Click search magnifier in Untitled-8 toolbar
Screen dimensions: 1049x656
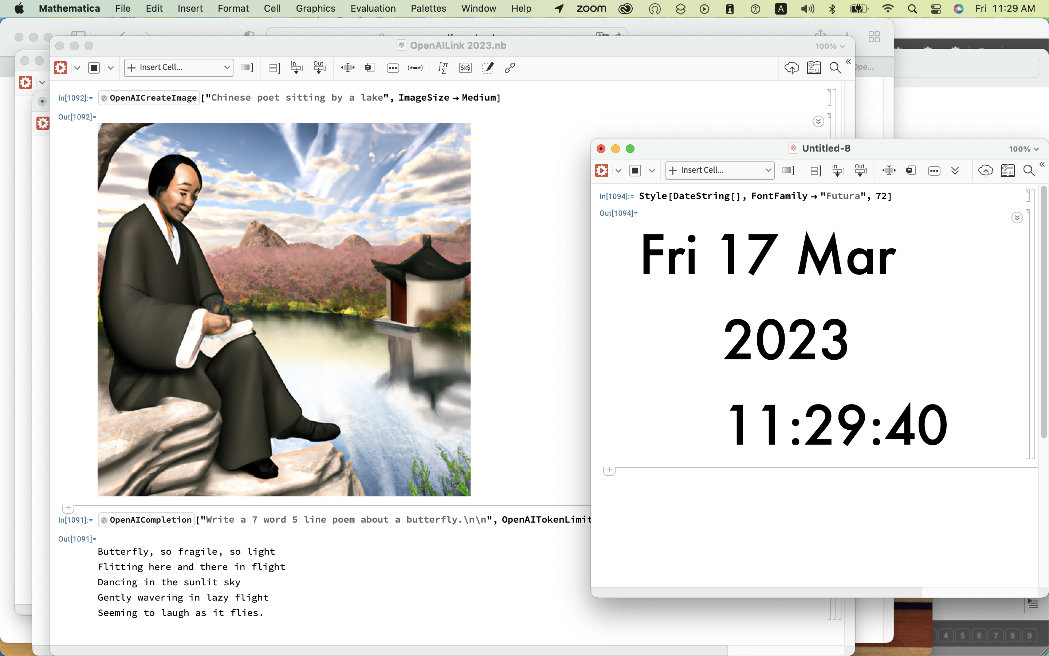click(1029, 171)
